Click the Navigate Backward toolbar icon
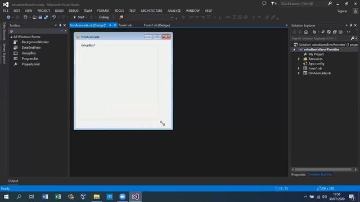 click(8, 17)
